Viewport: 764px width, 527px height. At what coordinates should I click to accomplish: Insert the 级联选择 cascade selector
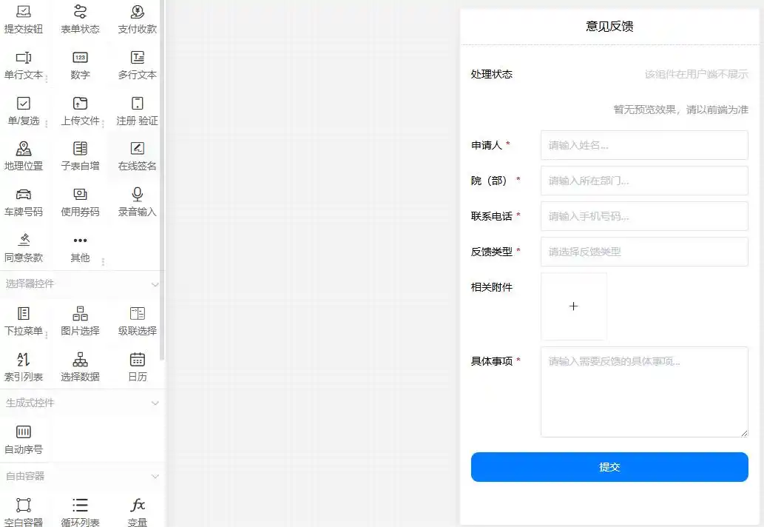(138, 321)
